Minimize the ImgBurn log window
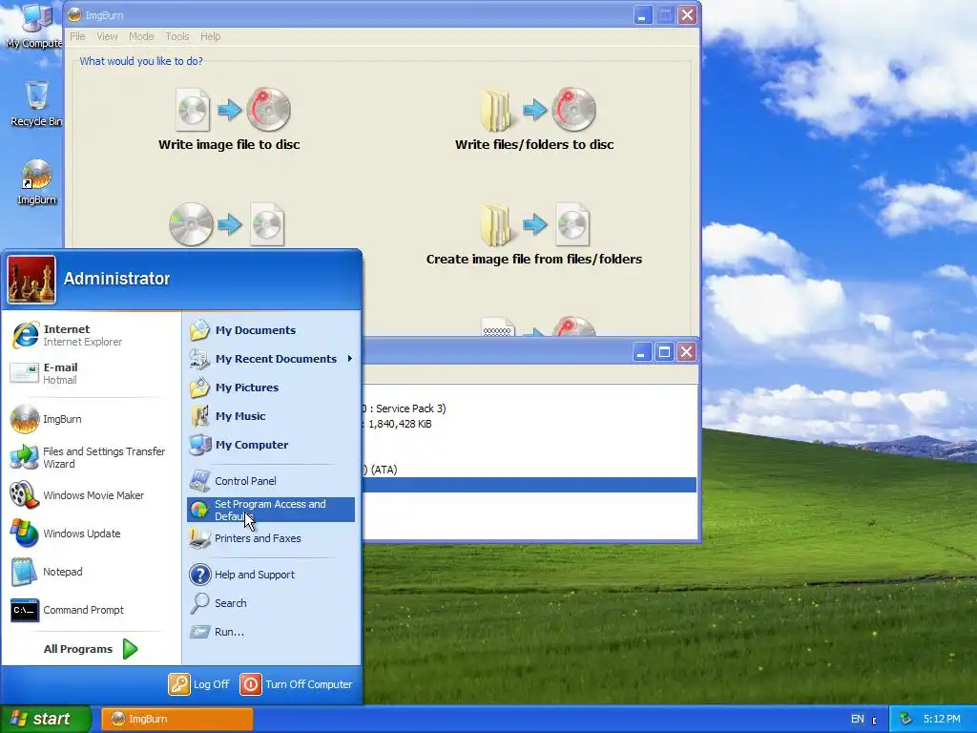Screen dimensions: 977x733 click(x=642, y=352)
